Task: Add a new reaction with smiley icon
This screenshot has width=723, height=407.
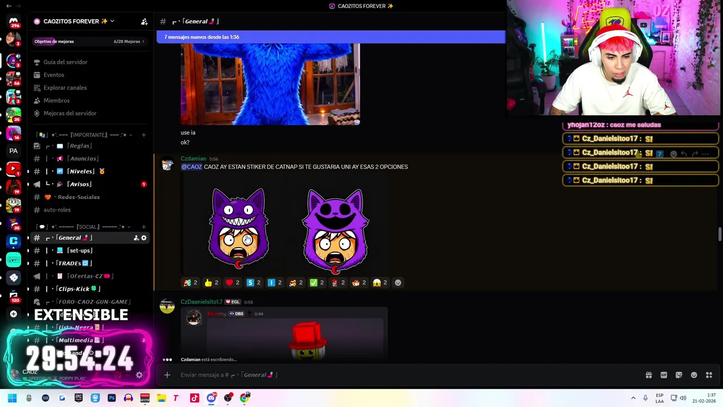Action: (x=398, y=283)
